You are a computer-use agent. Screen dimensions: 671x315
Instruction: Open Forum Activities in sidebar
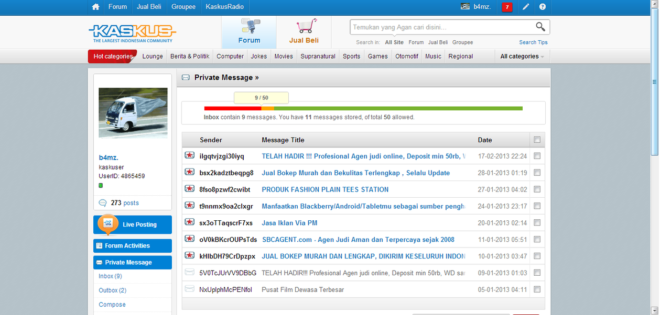(x=133, y=245)
